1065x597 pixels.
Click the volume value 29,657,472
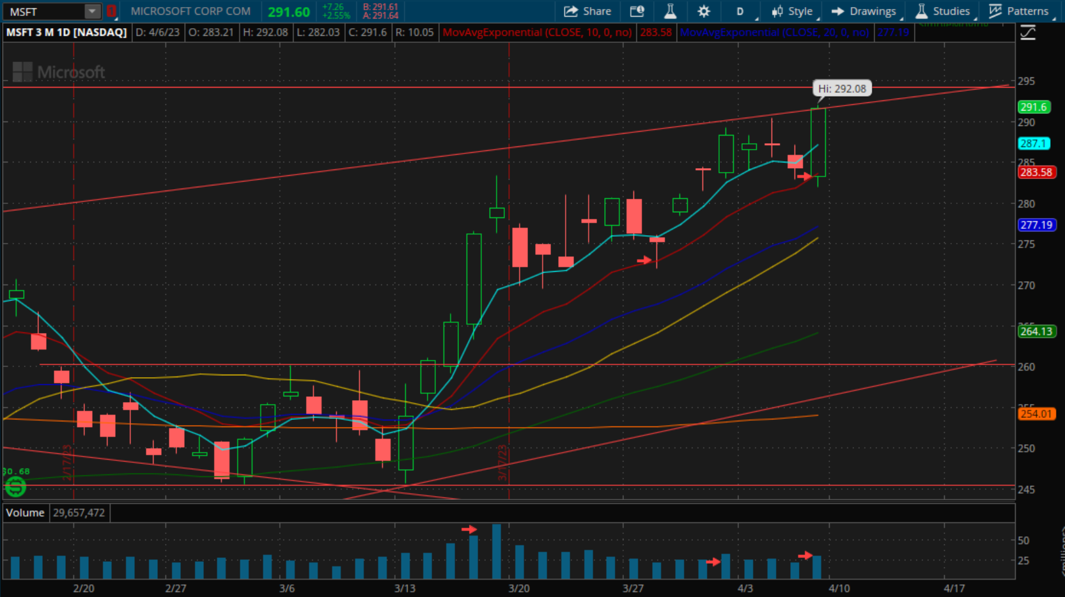(79, 513)
